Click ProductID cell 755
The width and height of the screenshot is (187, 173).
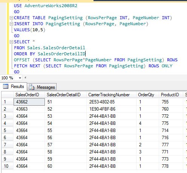[171, 102]
